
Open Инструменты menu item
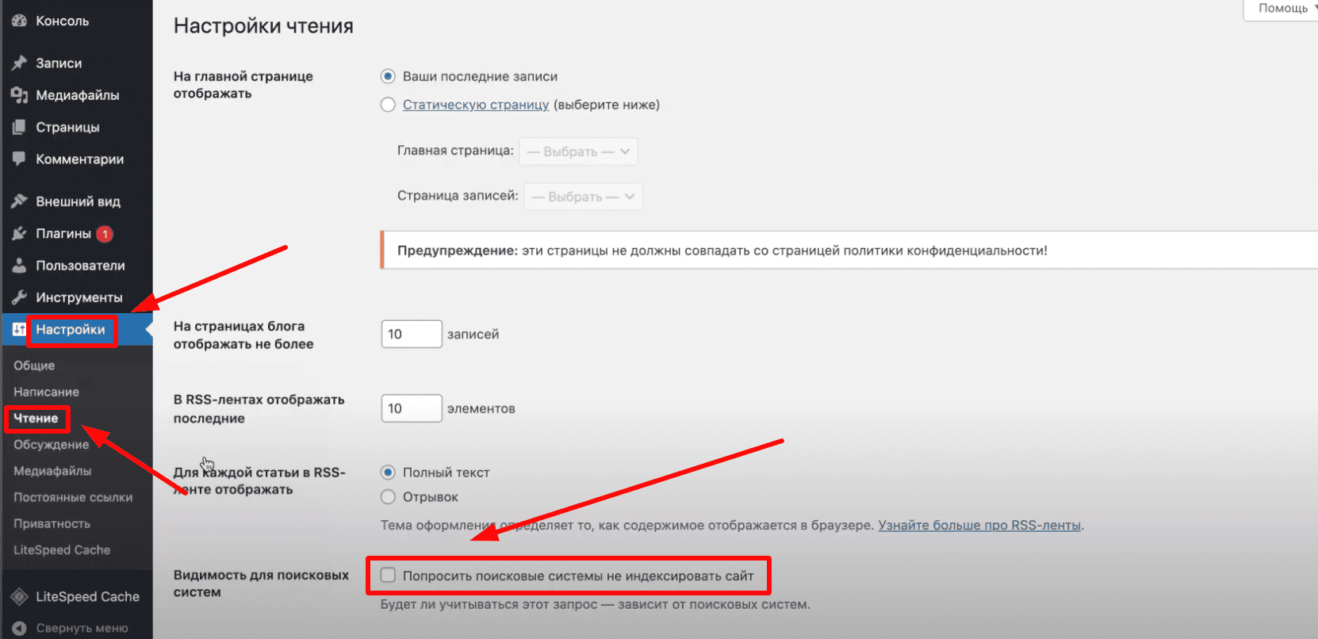[76, 297]
